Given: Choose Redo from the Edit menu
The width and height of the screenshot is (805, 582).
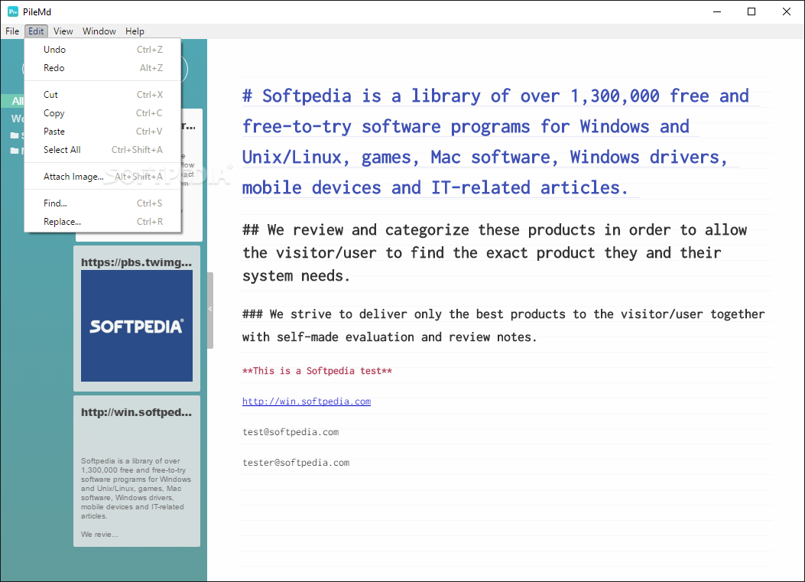Looking at the screenshot, I should (x=102, y=68).
